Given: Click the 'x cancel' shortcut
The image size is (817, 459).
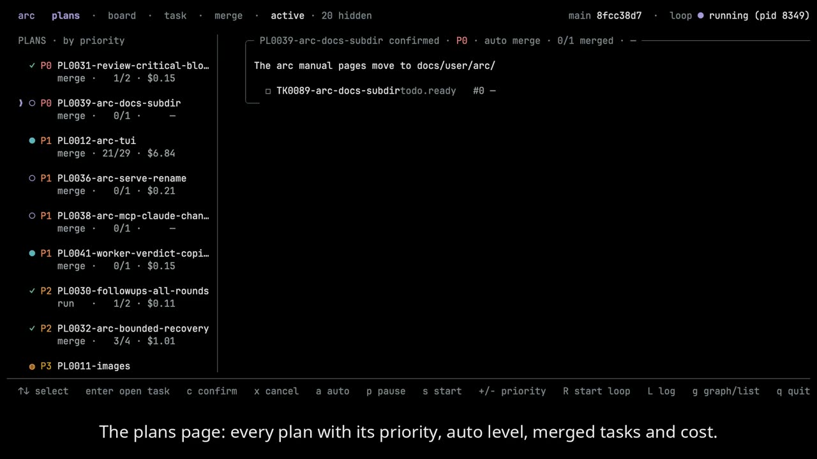Looking at the screenshot, I should point(276,391).
